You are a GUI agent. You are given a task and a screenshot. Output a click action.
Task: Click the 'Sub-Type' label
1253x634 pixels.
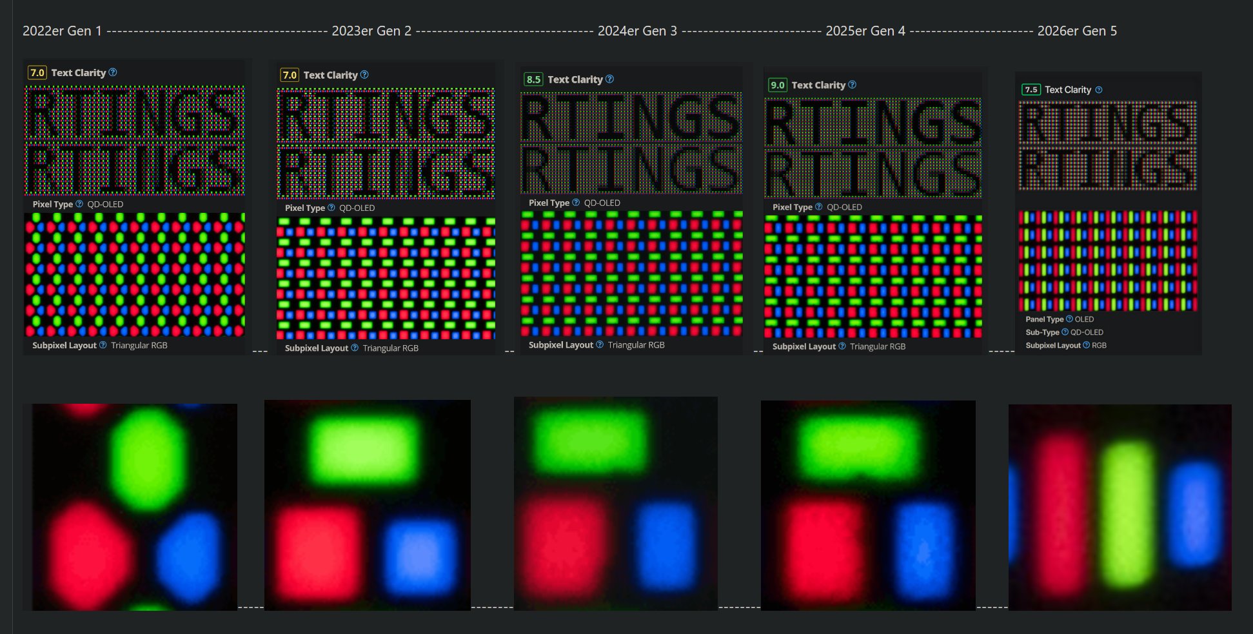[1042, 332]
